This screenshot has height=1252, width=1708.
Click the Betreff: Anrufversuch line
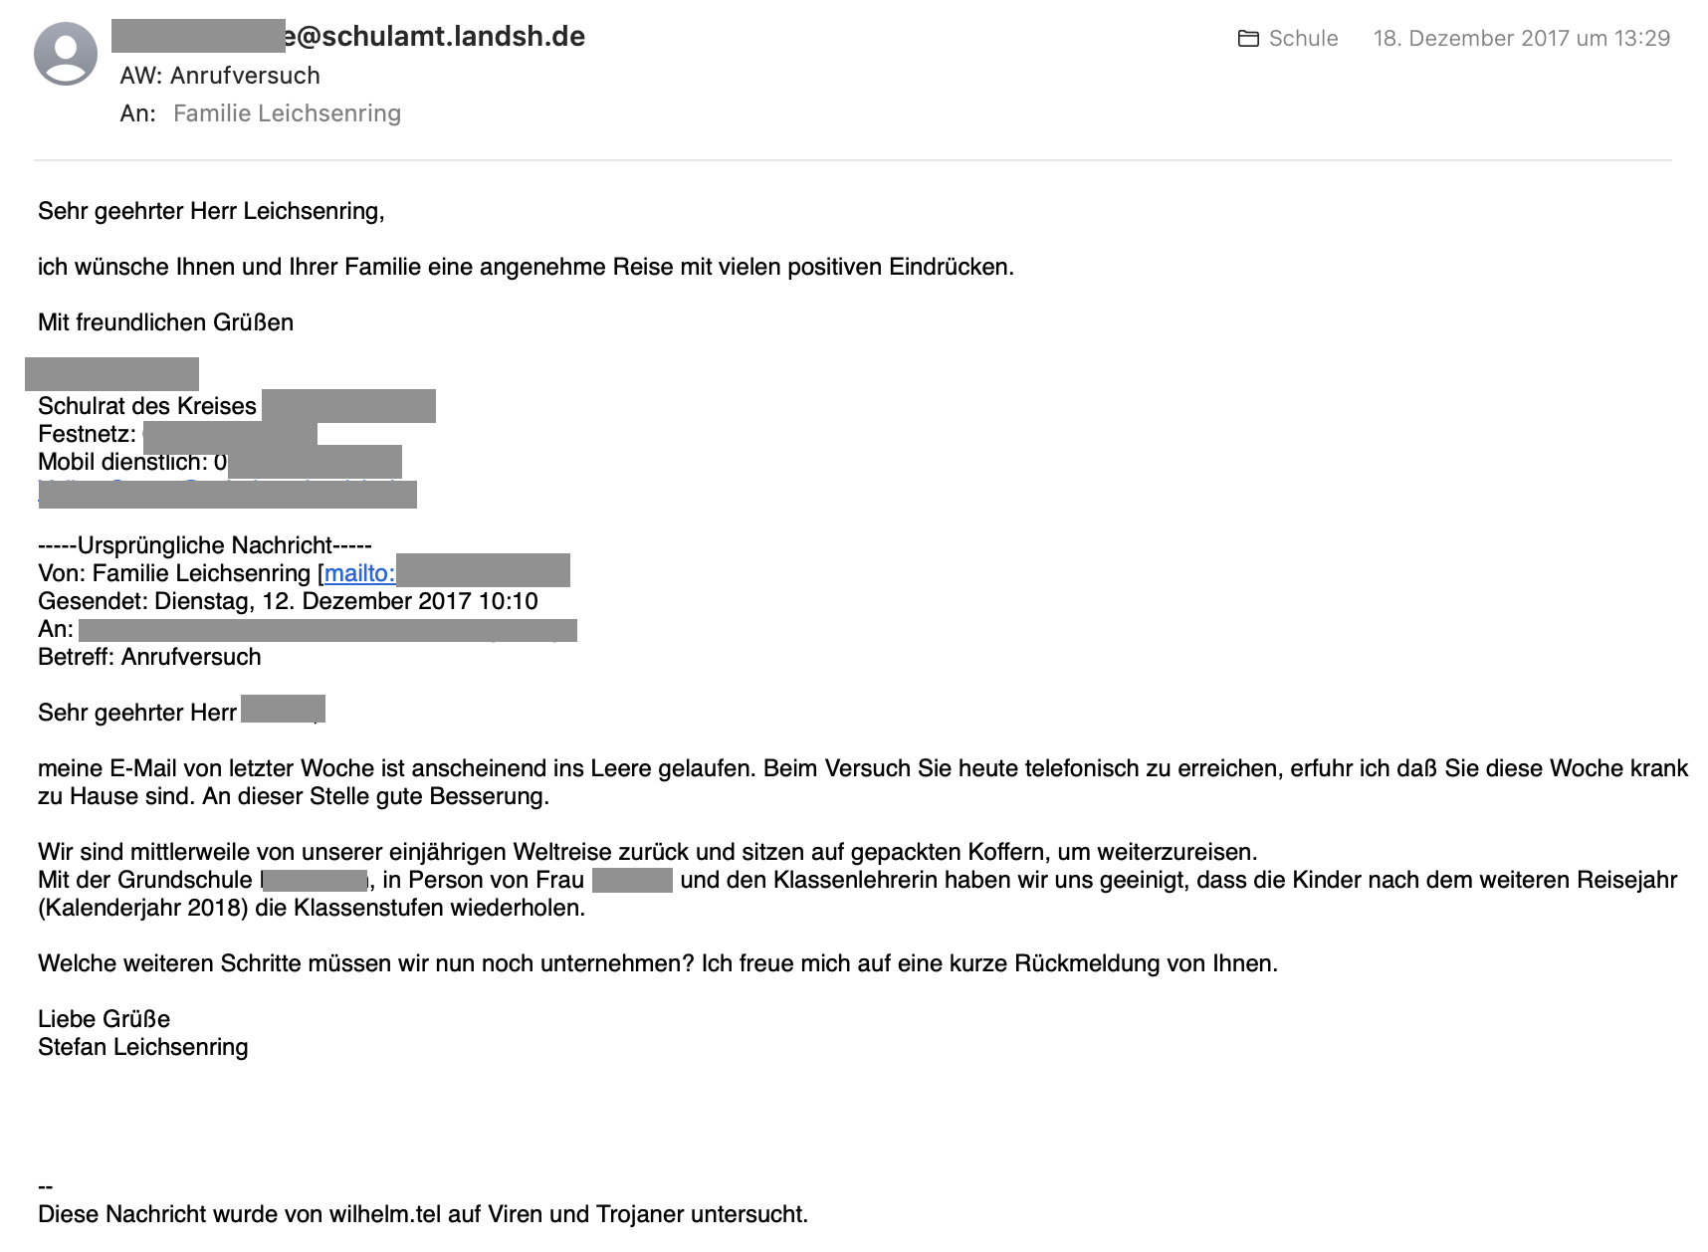149,657
